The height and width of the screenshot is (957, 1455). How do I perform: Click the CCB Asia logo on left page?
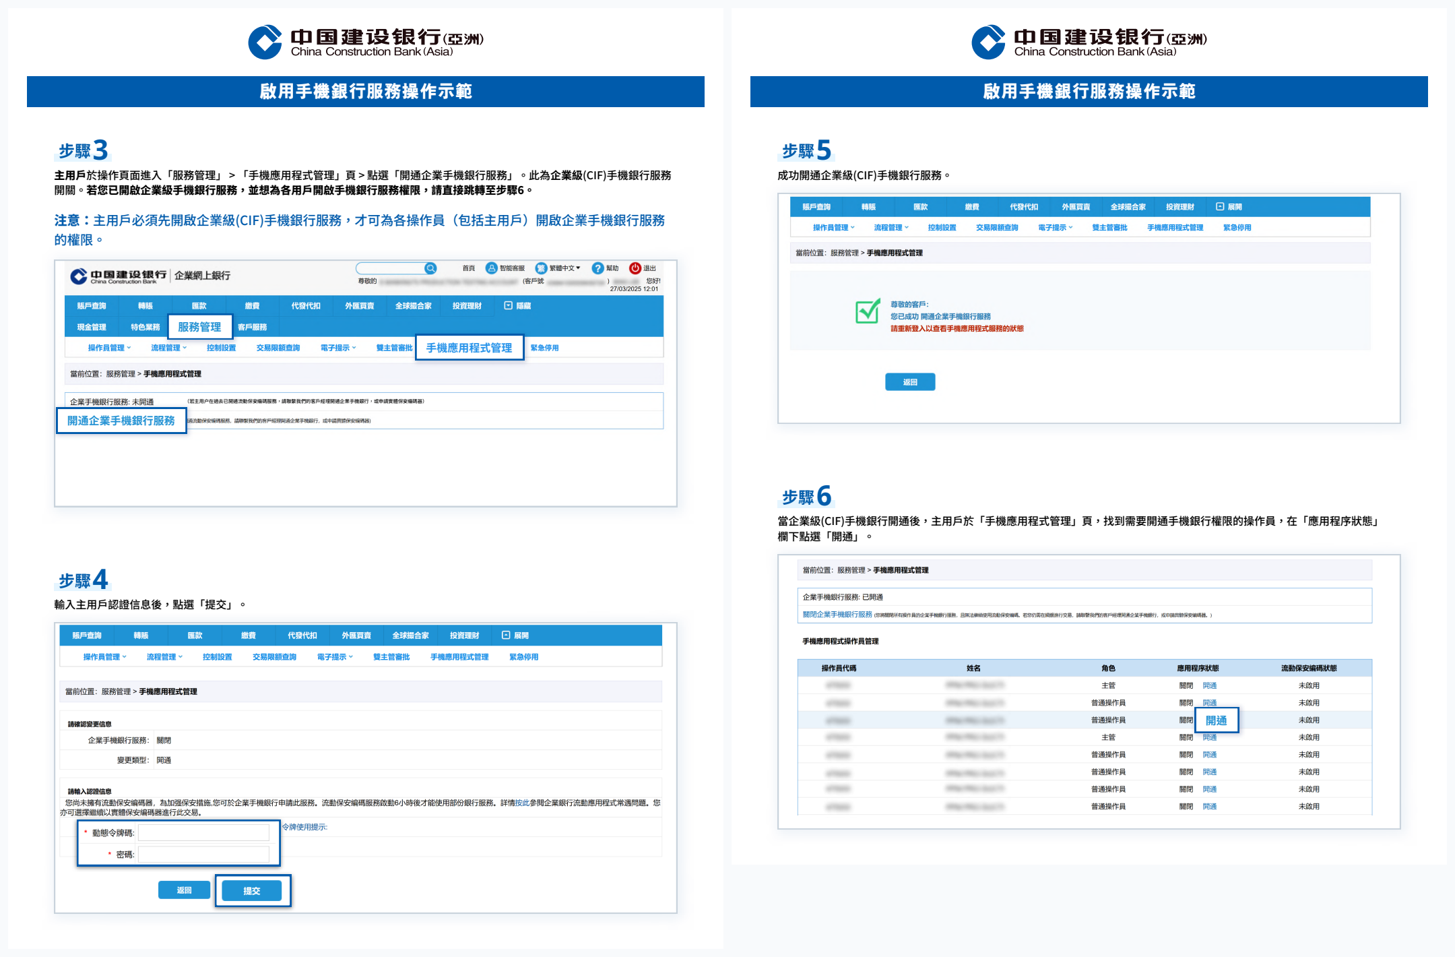366,42
